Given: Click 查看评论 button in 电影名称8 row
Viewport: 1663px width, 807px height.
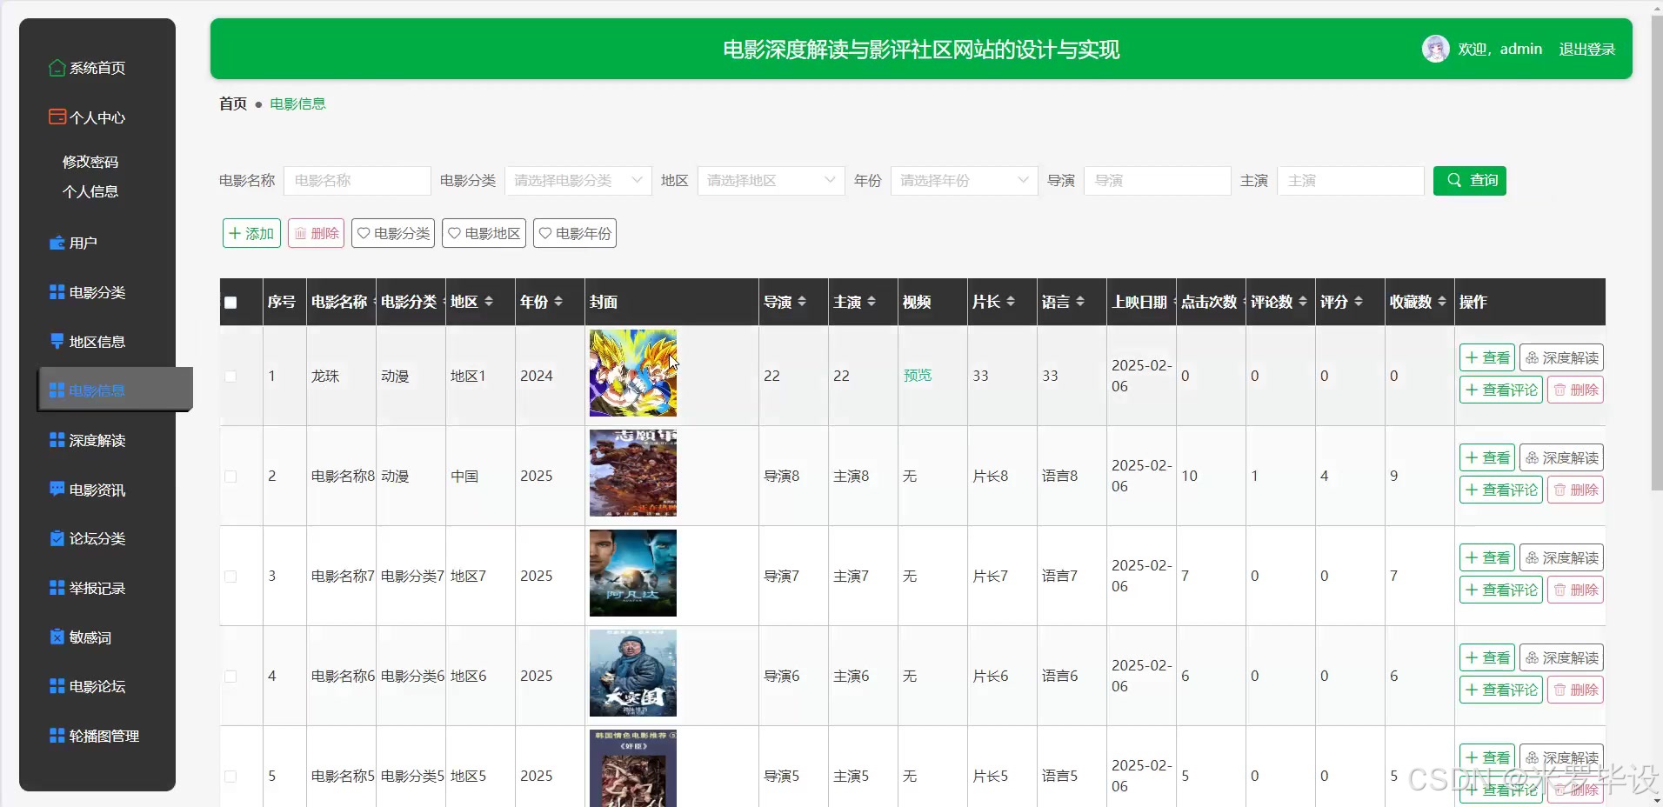Looking at the screenshot, I should click(1501, 490).
